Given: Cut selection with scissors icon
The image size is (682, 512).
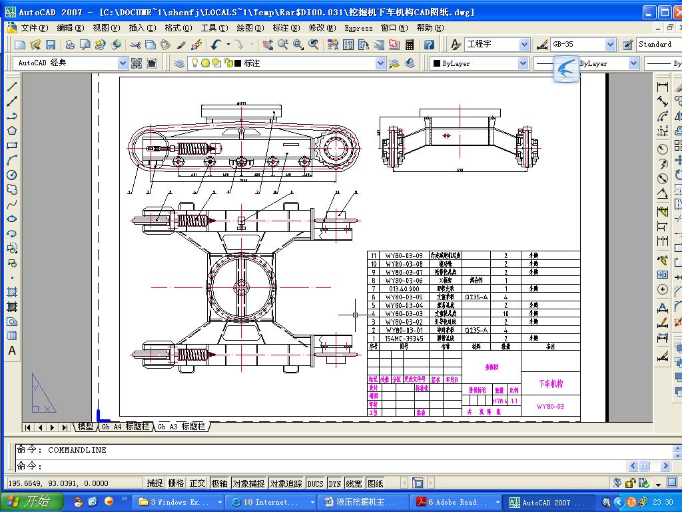Looking at the screenshot, I should pyautogui.click(x=135, y=45).
